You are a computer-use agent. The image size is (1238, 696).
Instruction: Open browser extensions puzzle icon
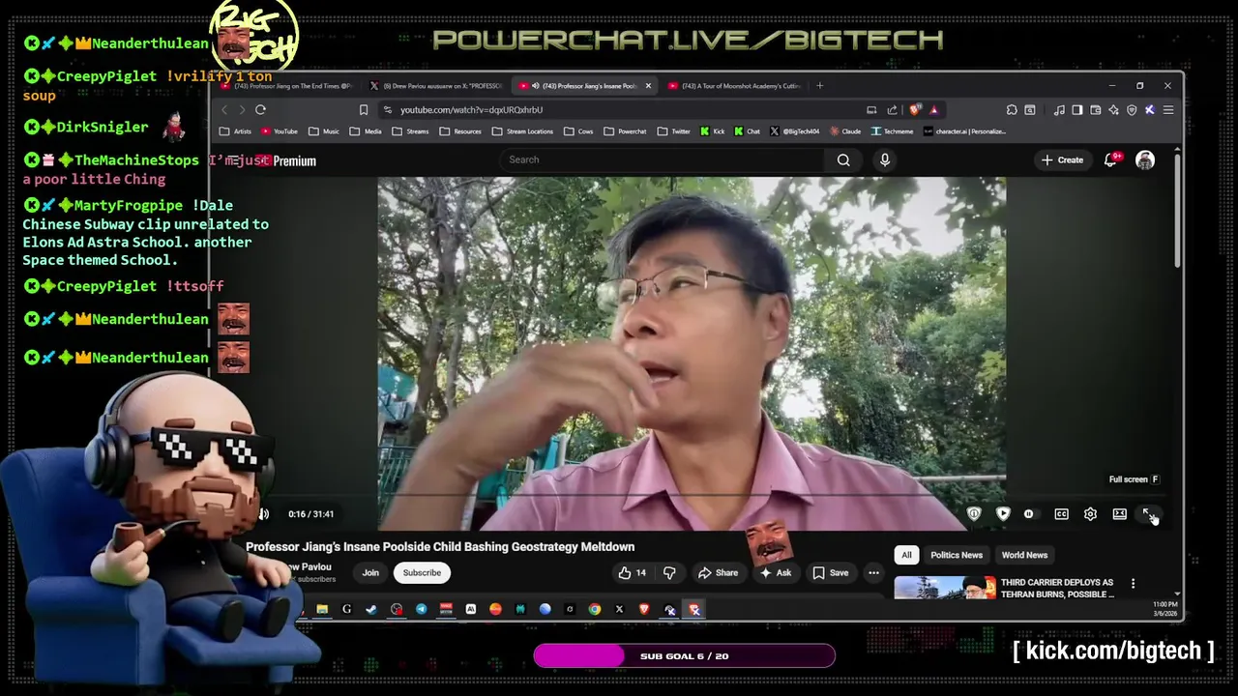coord(1012,110)
